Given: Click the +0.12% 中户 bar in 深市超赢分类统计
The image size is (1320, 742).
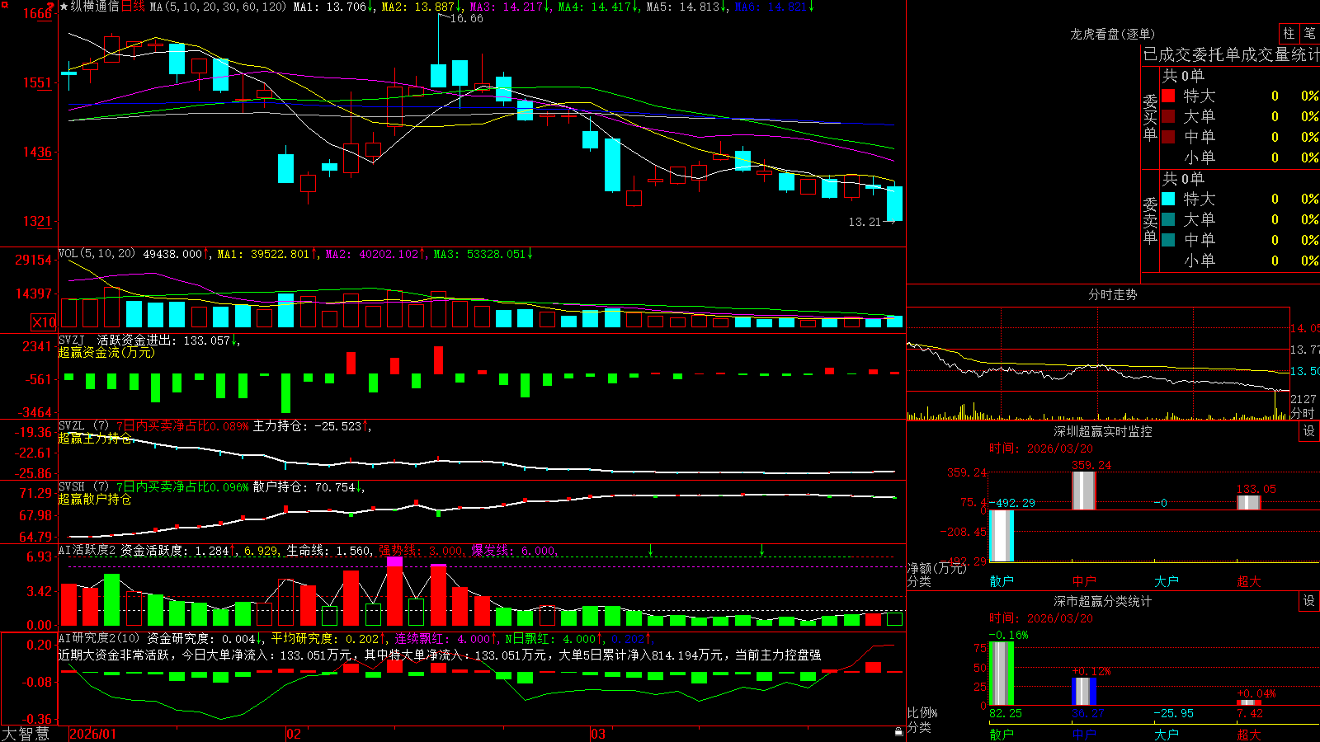Looking at the screenshot, I should [x=1084, y=691].
